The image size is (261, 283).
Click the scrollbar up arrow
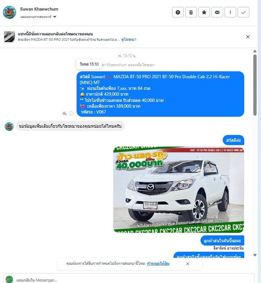[255, 51]
